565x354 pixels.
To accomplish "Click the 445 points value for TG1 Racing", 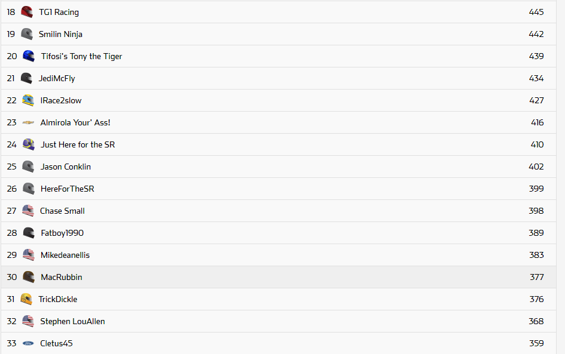I will point(536,12).
